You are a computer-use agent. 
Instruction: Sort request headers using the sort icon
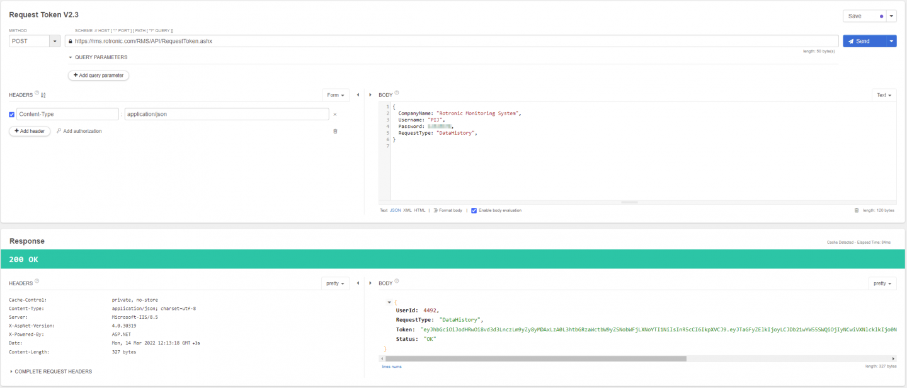pyautogui.click(x=43, y=95)
